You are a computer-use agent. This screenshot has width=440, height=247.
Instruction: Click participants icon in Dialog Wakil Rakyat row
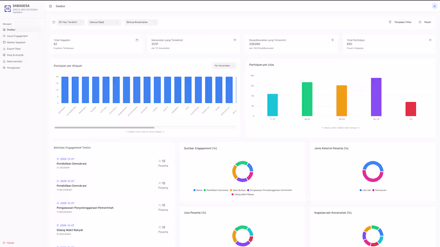click(160, 227)
